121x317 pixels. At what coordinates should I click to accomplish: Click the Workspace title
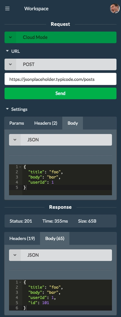[36, 9]
